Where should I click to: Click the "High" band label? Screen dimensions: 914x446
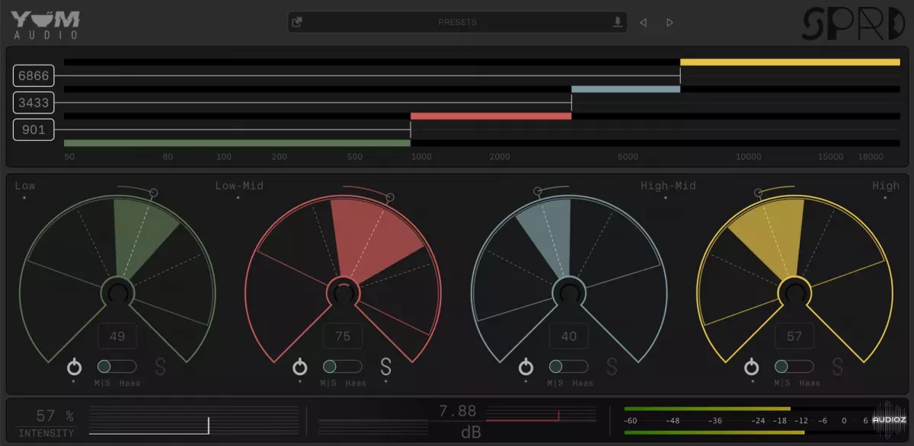[x=886, y=186]
